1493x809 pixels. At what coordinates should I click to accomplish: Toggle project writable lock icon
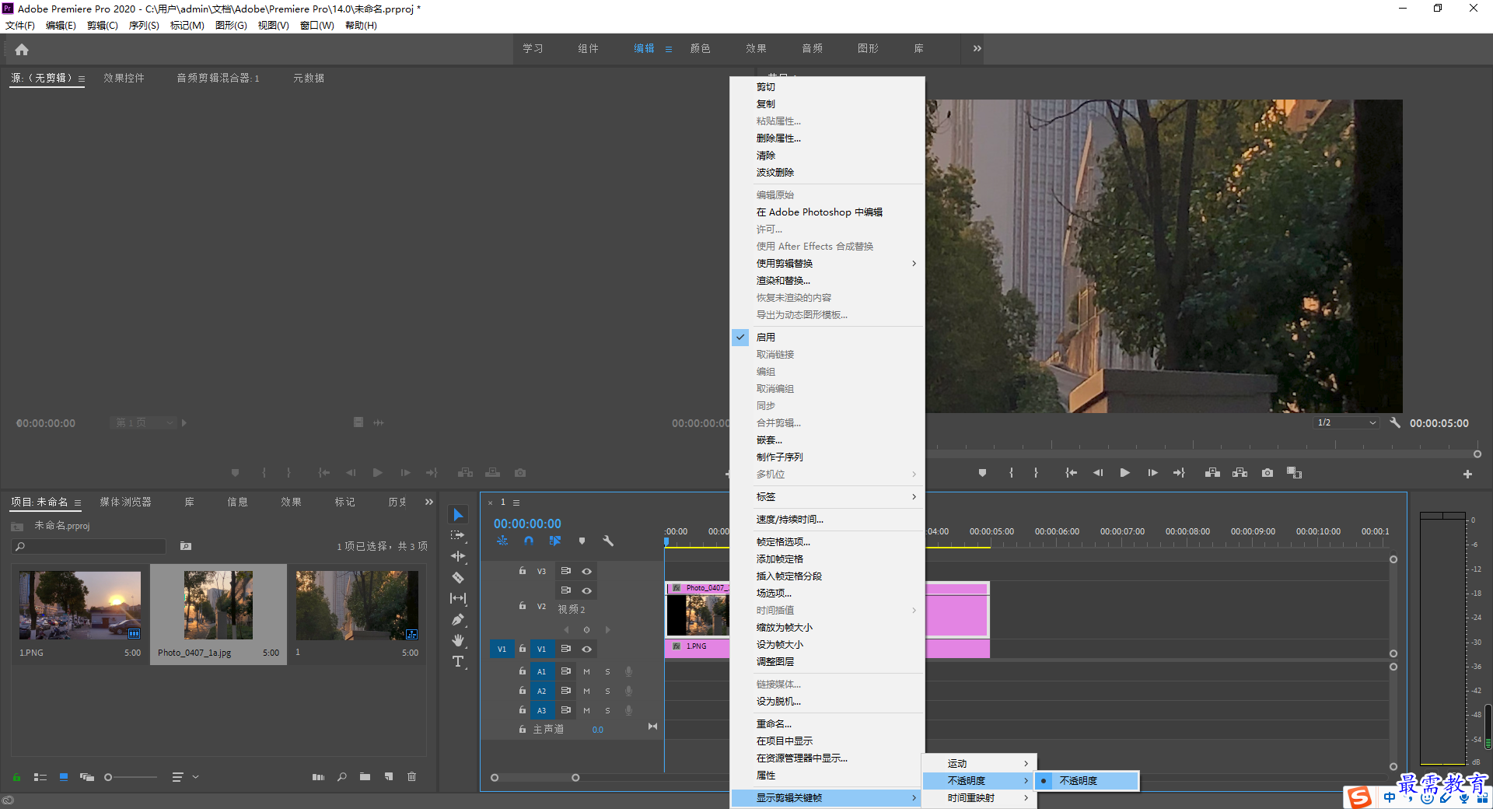point(16,776)
